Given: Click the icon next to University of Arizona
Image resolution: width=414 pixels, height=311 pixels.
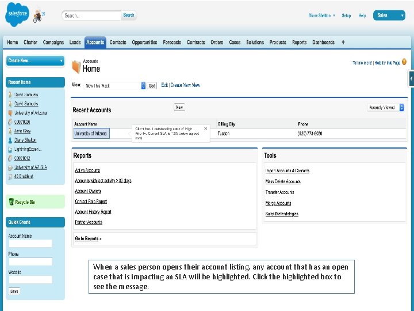Looking at the screenshot, I should click(10, 113).
